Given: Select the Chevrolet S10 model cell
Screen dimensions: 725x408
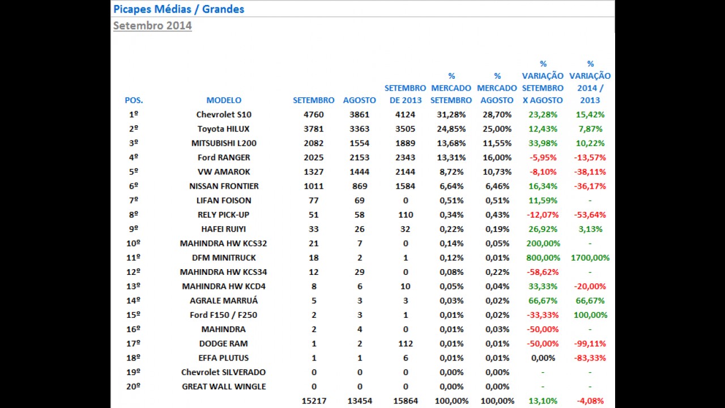Looking at the screenshot, I should [224, 114].
